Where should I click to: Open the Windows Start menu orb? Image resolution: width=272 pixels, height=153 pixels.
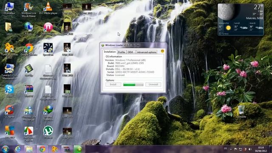[x=5, y=149]
